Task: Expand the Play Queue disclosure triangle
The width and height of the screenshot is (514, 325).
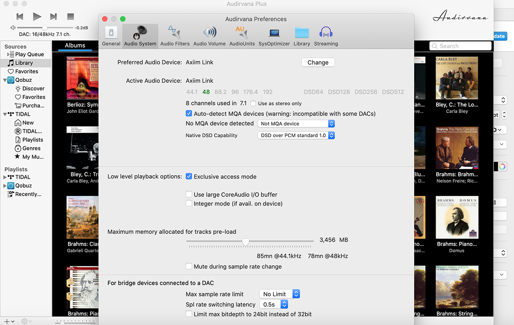Action: coord(9,54)
